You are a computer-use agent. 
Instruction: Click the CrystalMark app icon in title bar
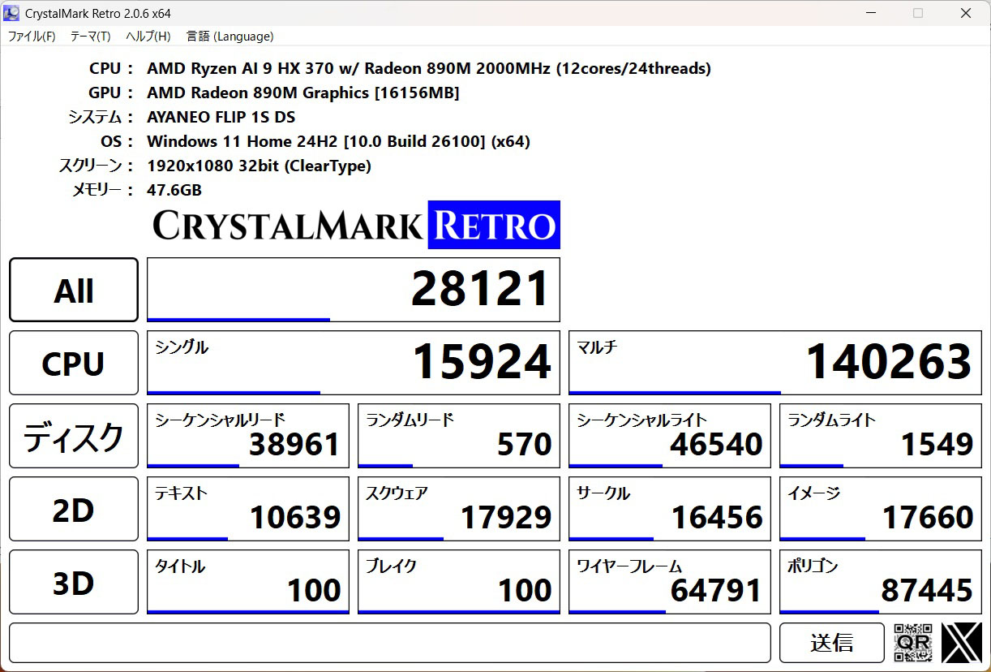click(13, 13)
